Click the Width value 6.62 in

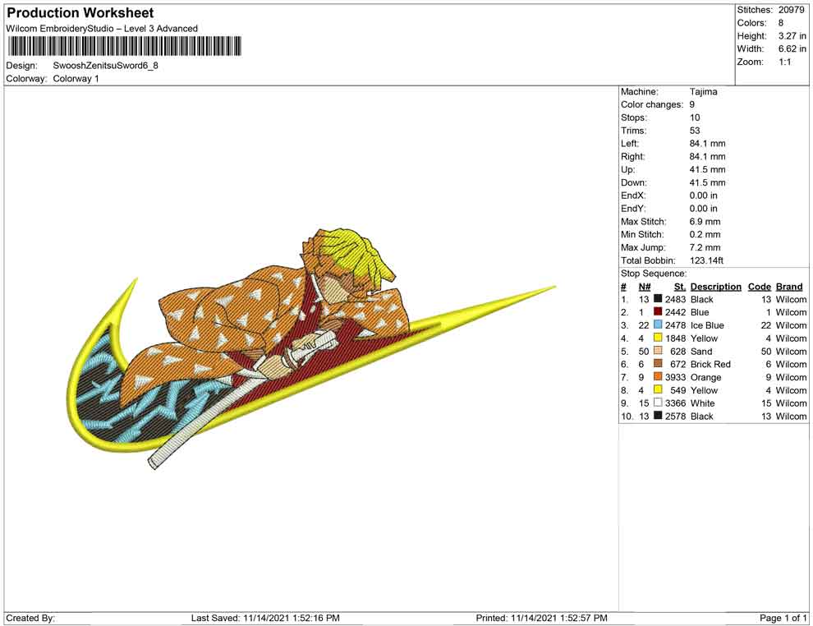792,48
